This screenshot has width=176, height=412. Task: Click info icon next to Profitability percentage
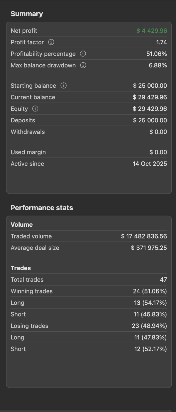pyautogui.click(x=83, y=54)
